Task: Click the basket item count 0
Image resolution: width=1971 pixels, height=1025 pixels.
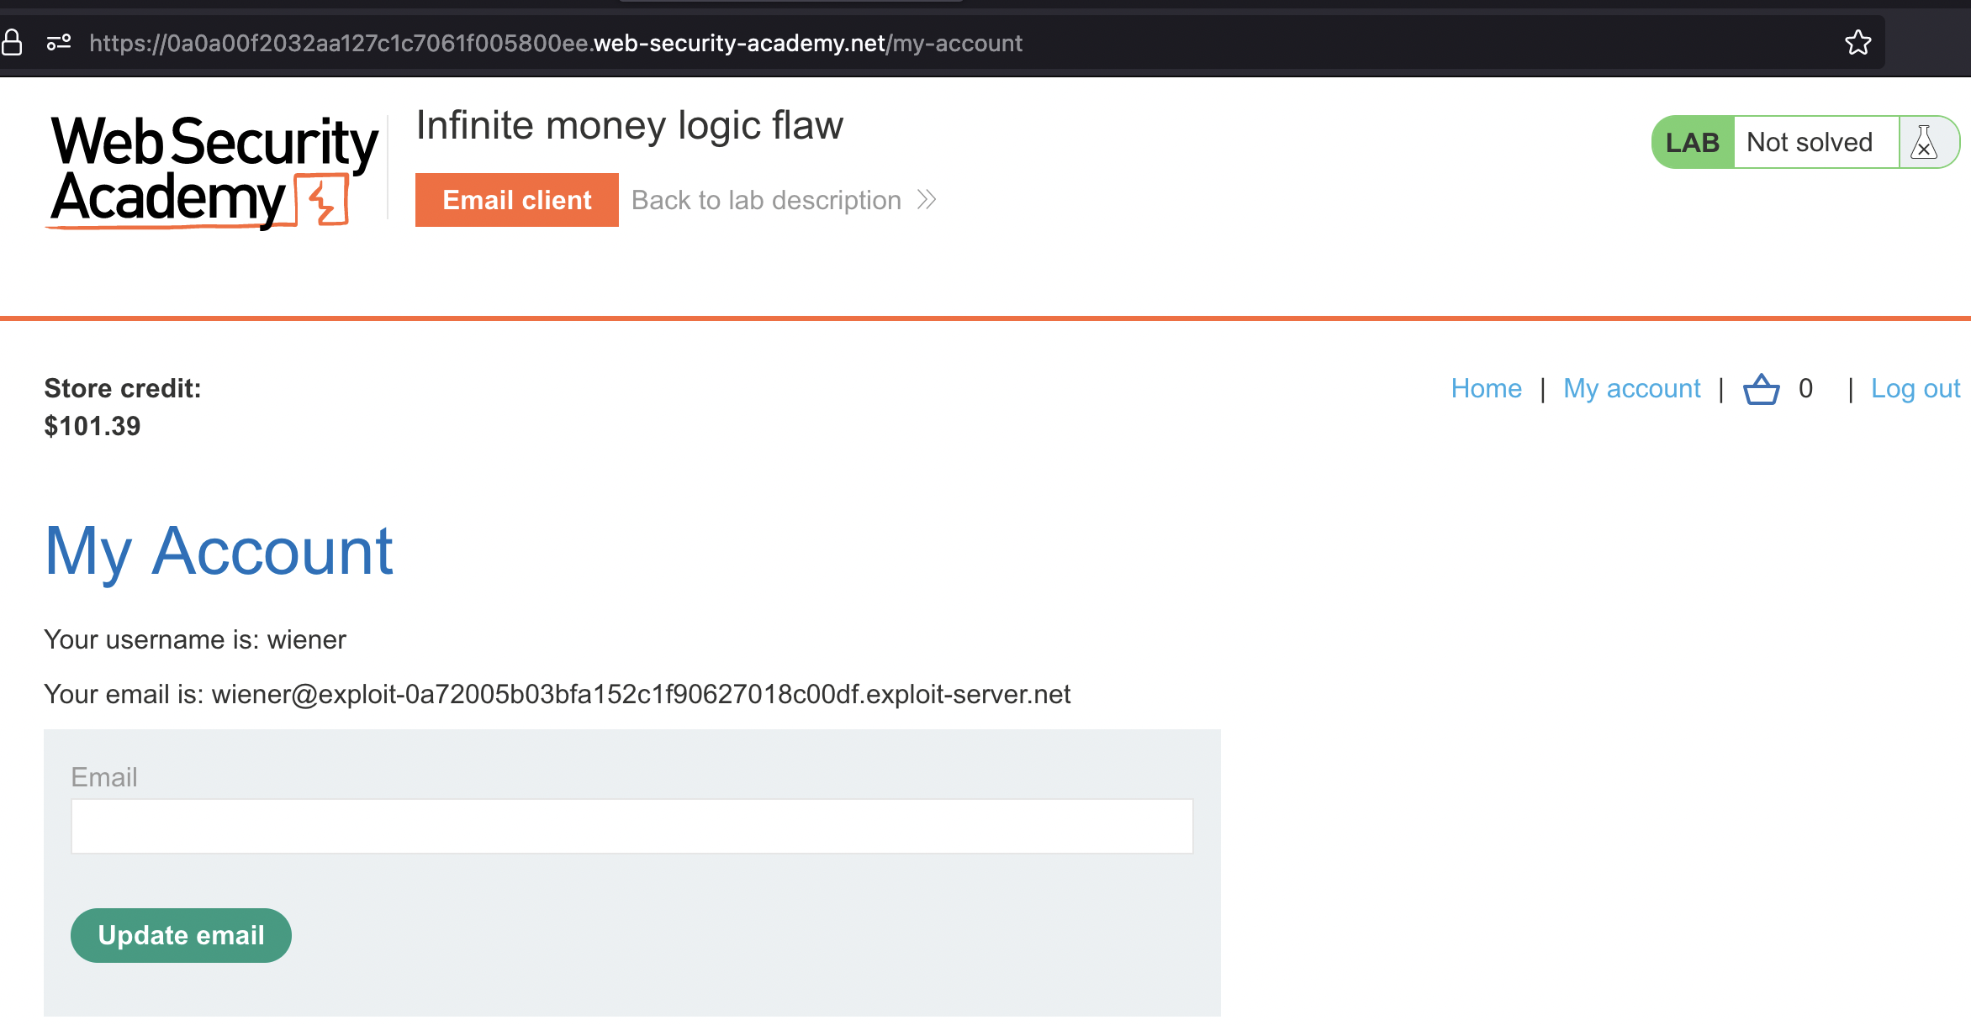Action: pyautogui.click(x=1805, y=388)
